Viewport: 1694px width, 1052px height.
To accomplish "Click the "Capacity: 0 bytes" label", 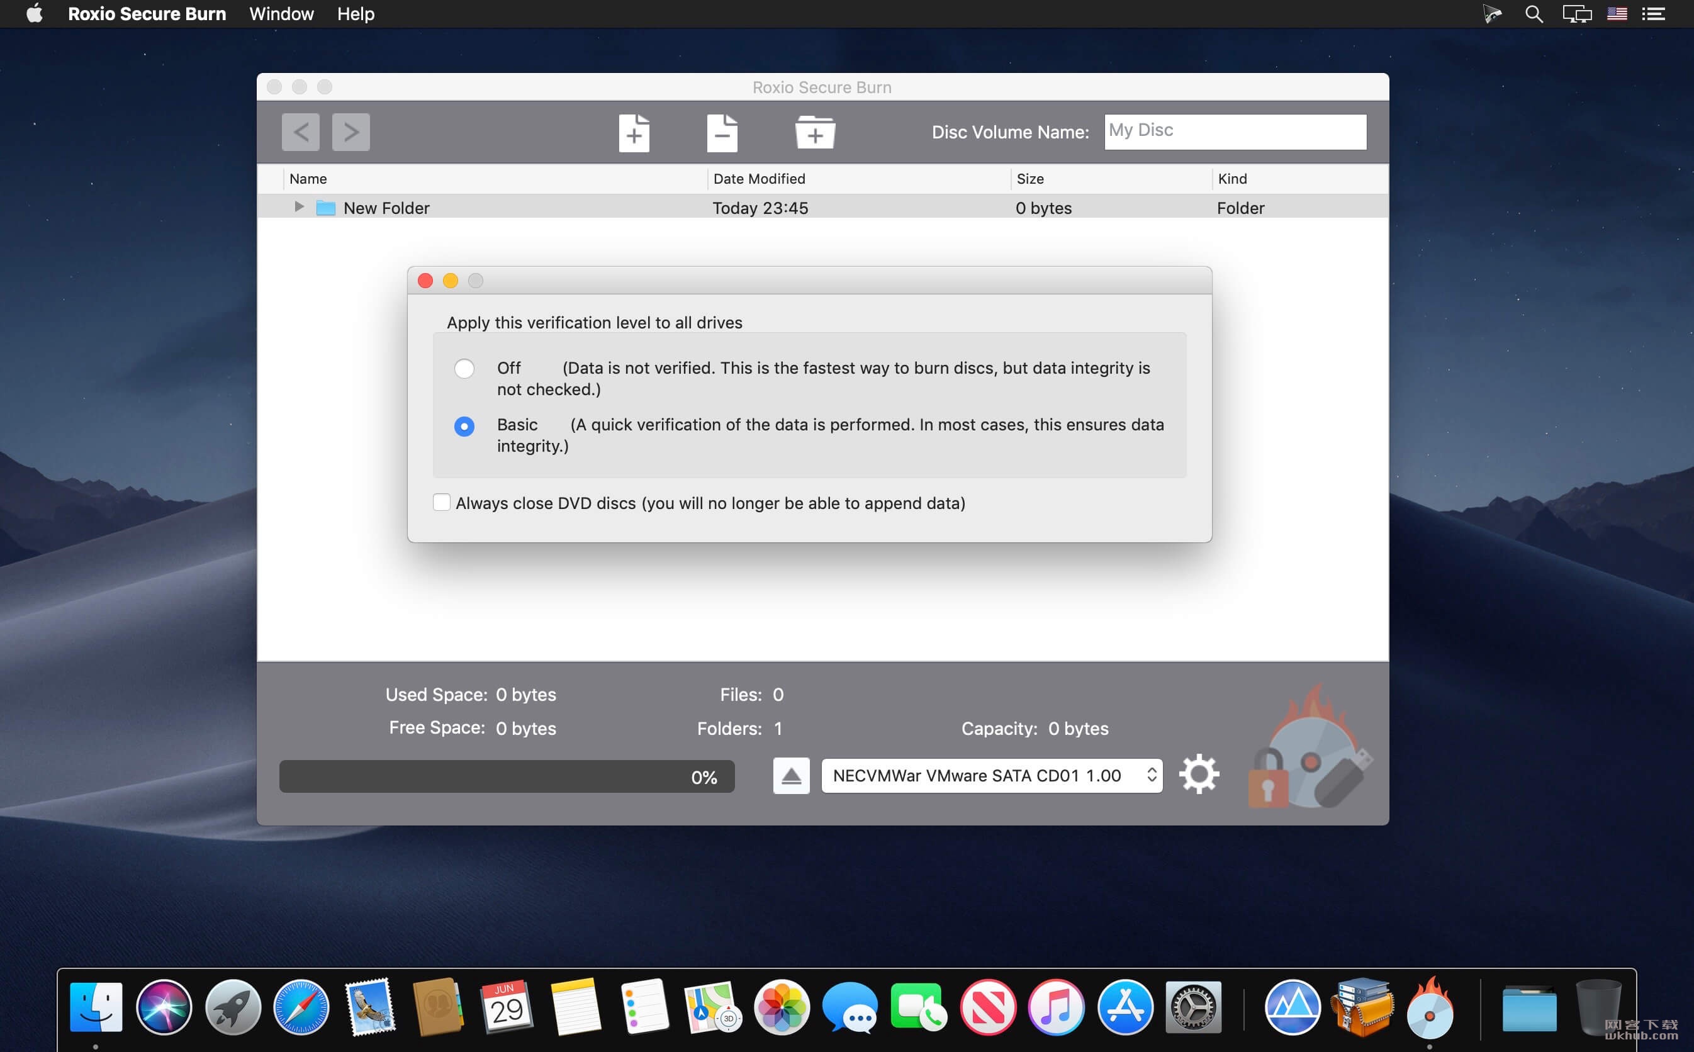I will (x=1035, y=729).
